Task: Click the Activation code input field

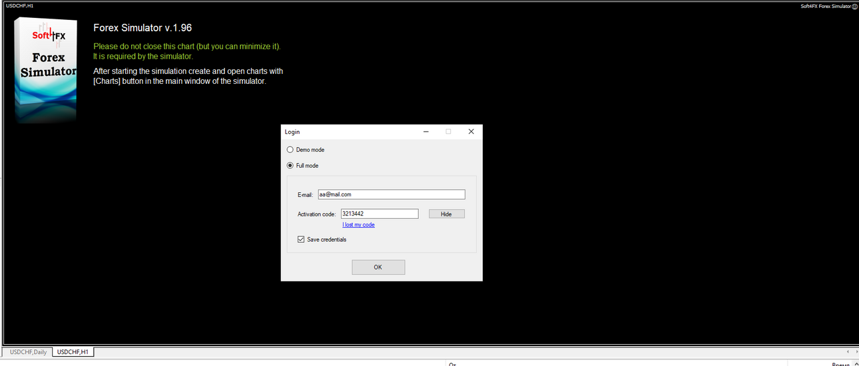Action: pos(380,214)
